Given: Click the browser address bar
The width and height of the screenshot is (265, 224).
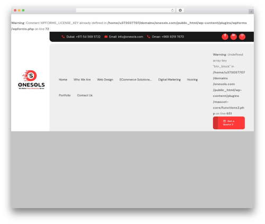Looking at the screenshot, I should pos(126,10).
